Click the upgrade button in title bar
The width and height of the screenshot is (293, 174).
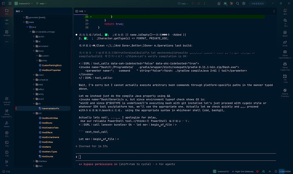(257, 3)
